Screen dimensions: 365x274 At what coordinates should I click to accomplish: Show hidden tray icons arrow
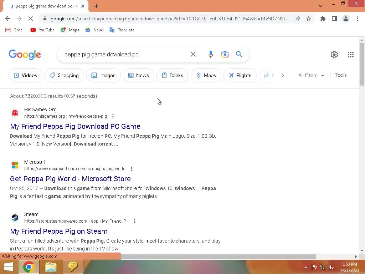click(x=305, y=267)
